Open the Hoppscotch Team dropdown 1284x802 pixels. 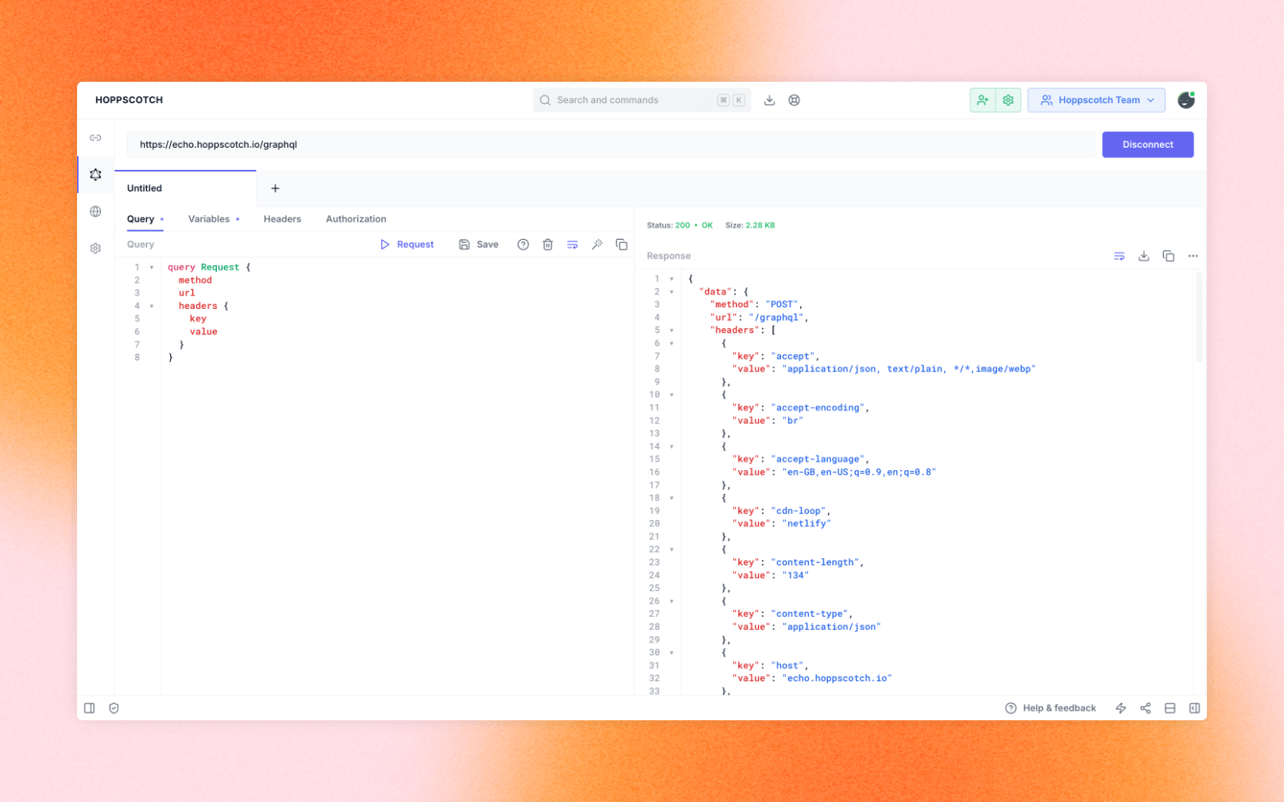[x=1096, y=100]
